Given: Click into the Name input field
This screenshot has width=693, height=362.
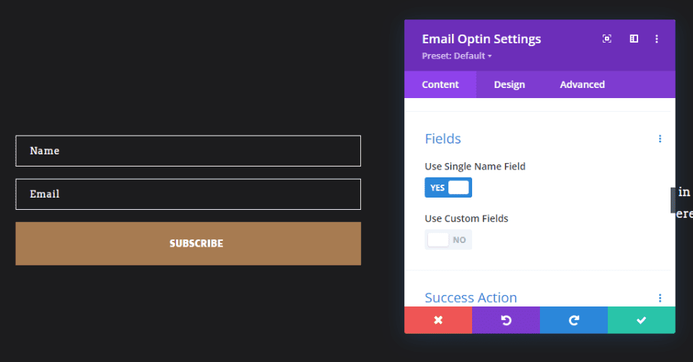Looking at the screenshot, I should coord(188,151).
